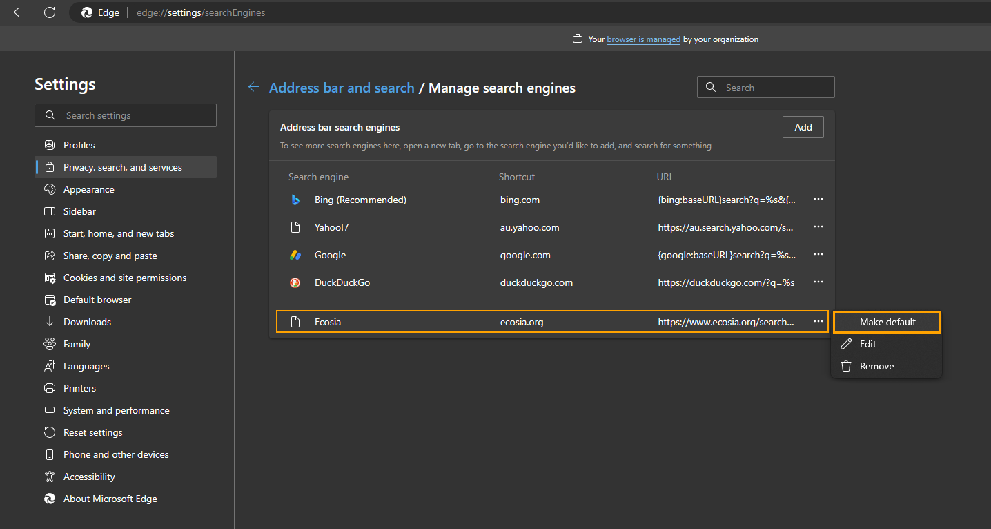Viewport: 991px width, 529px height.
Task: Click the Edge logo in address bar
Action: [x=87, y=12]
